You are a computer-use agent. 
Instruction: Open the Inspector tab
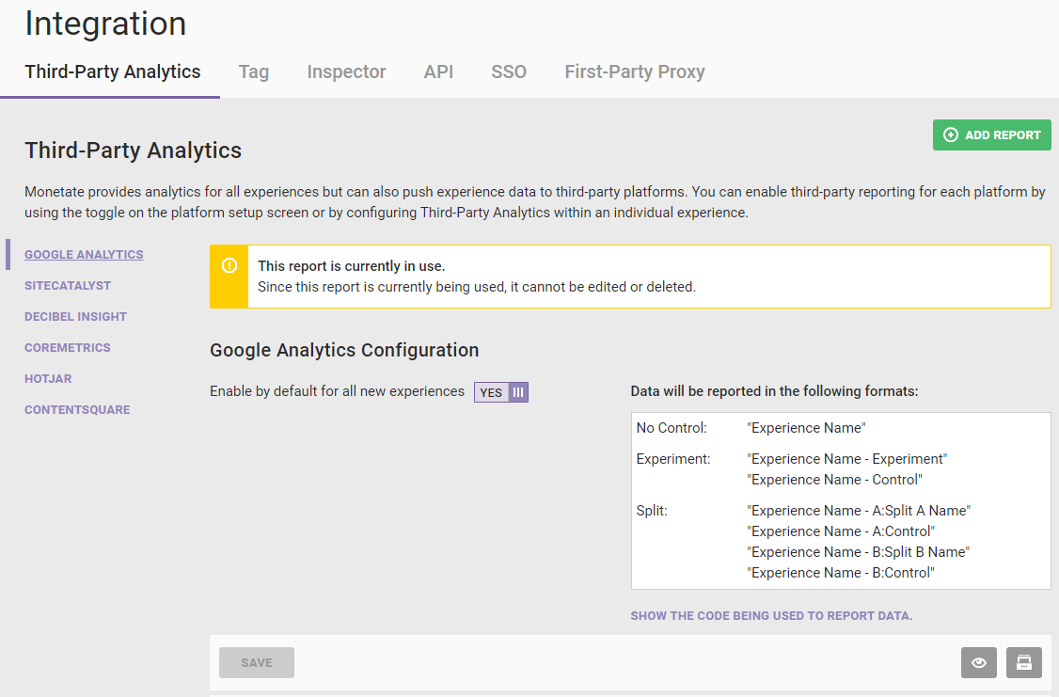pos(346,71)
